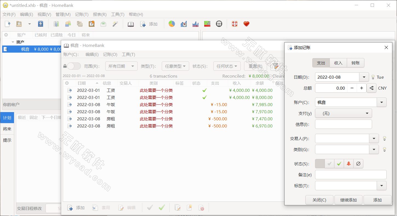This screenshot has width=397, height=216.
Task: Select the bell remind status
Action: click(348, 163)
